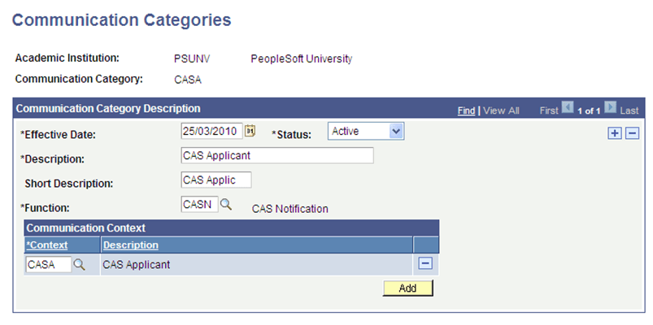653x325 pixels.
Task: Click the Description text field
Action: point(276,155)
